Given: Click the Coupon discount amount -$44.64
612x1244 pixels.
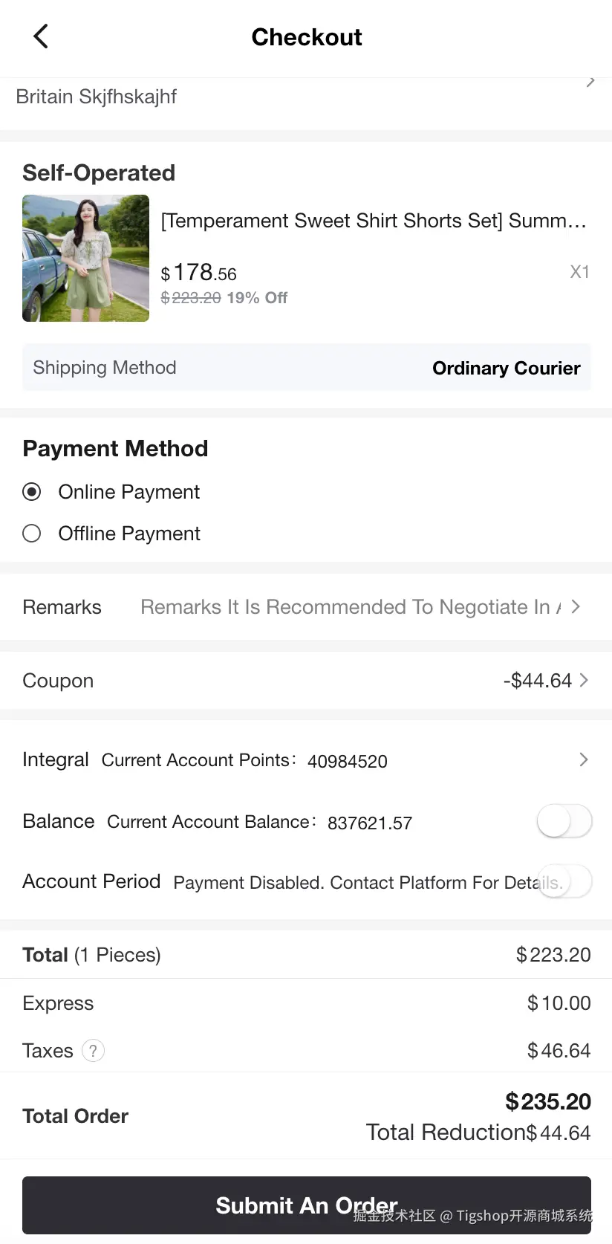Looking at the screenshot, I should (537, 681).
